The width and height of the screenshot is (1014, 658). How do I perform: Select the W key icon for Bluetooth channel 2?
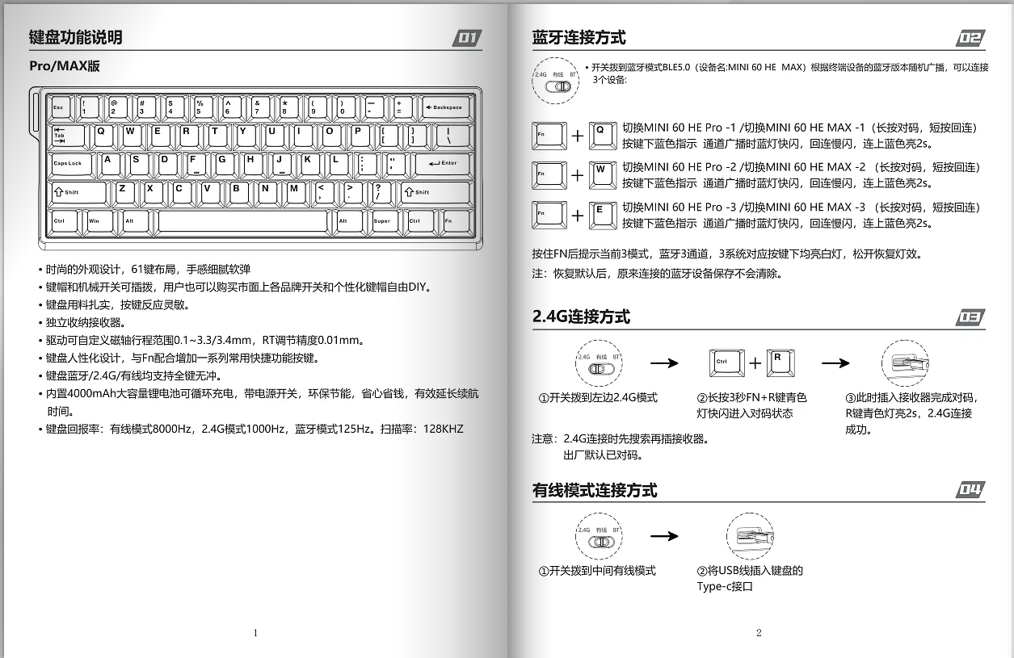click(603, 174)
